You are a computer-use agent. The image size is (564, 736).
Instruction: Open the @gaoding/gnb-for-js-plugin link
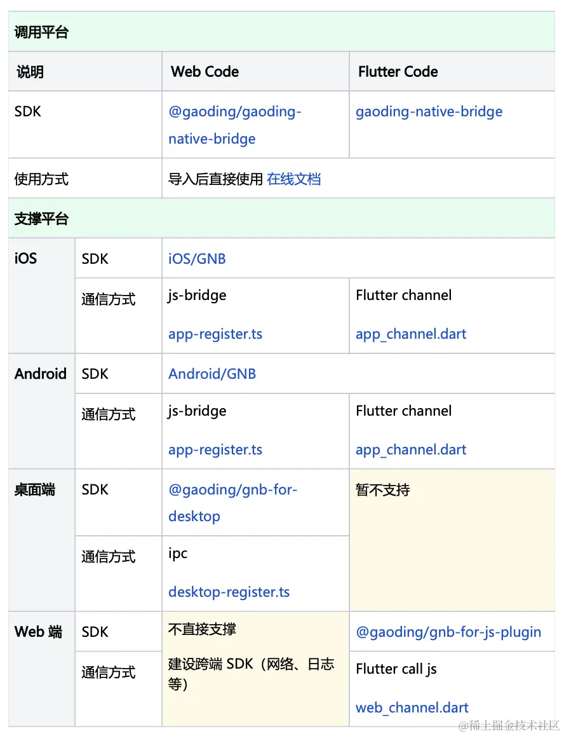pyautogui.click(x=448, y=632)
